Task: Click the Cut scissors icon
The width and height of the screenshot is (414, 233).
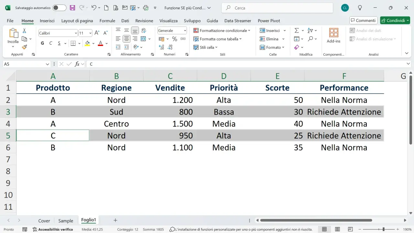Action: (x=24, y=31)
